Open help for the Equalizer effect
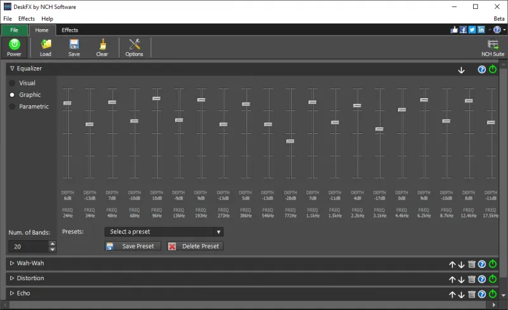 (482, 69)
